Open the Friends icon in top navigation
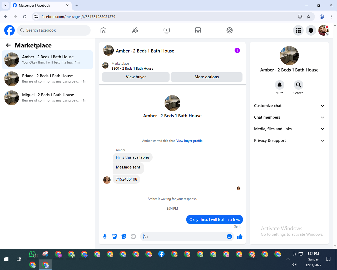Screen dimensions: 337x270 pos(135,30)
